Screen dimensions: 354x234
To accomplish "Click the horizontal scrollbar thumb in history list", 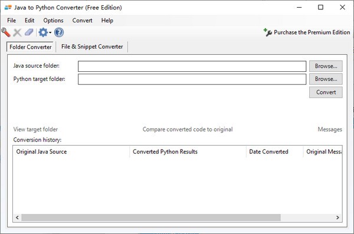I will point(151,217).
